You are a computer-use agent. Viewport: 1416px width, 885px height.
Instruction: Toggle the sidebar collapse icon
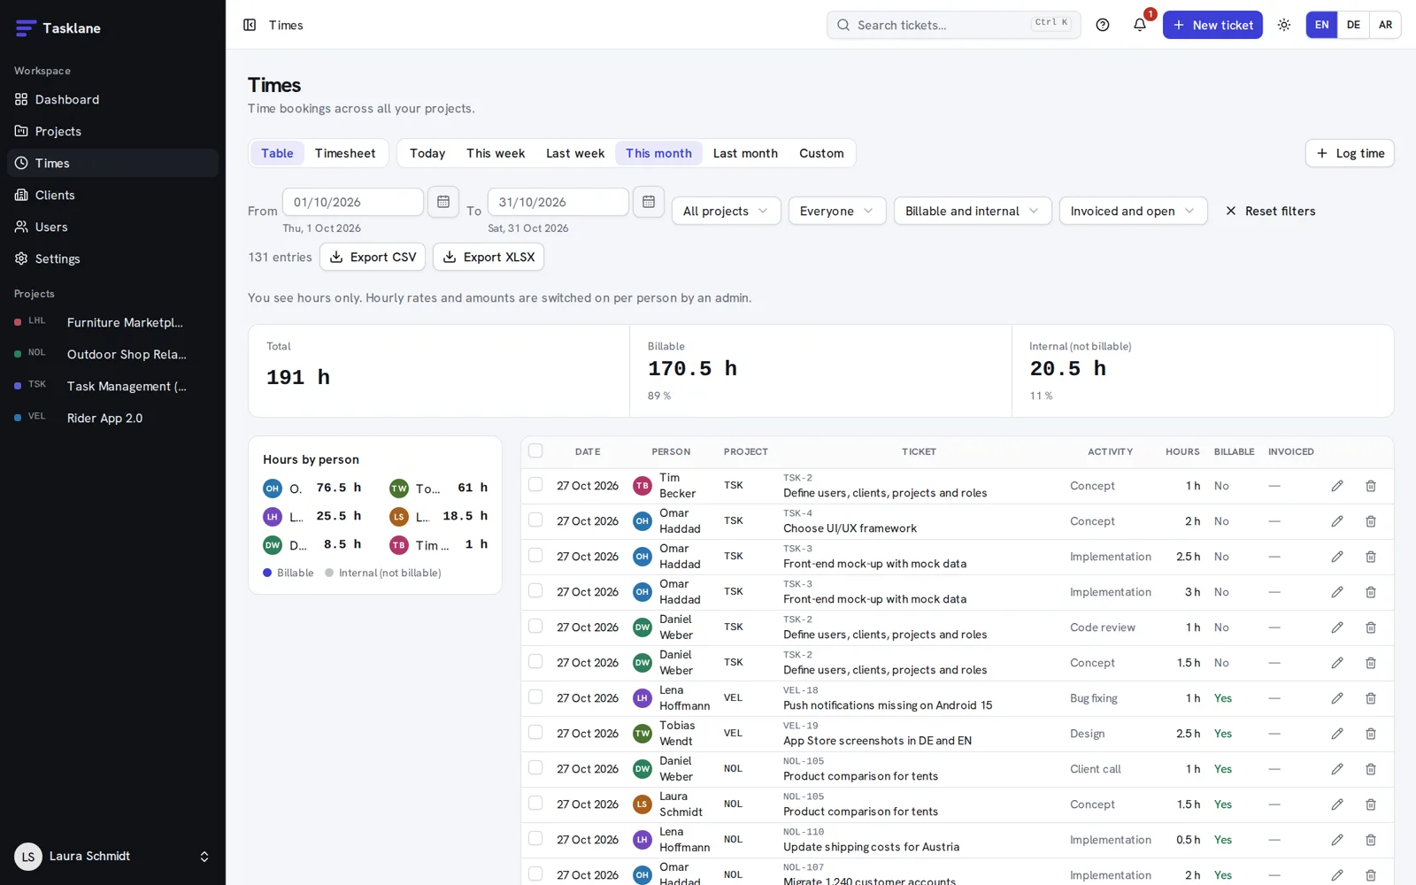coord(250,25)
